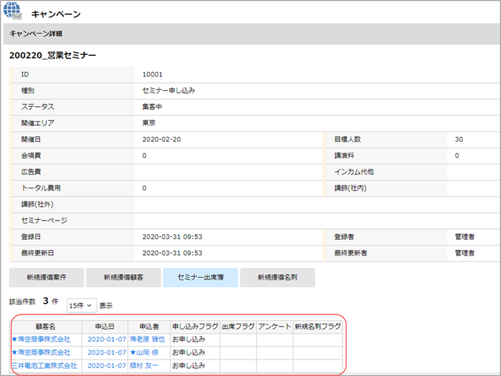Switch to the 新規獲得名刺 tab

click(278, 277)
